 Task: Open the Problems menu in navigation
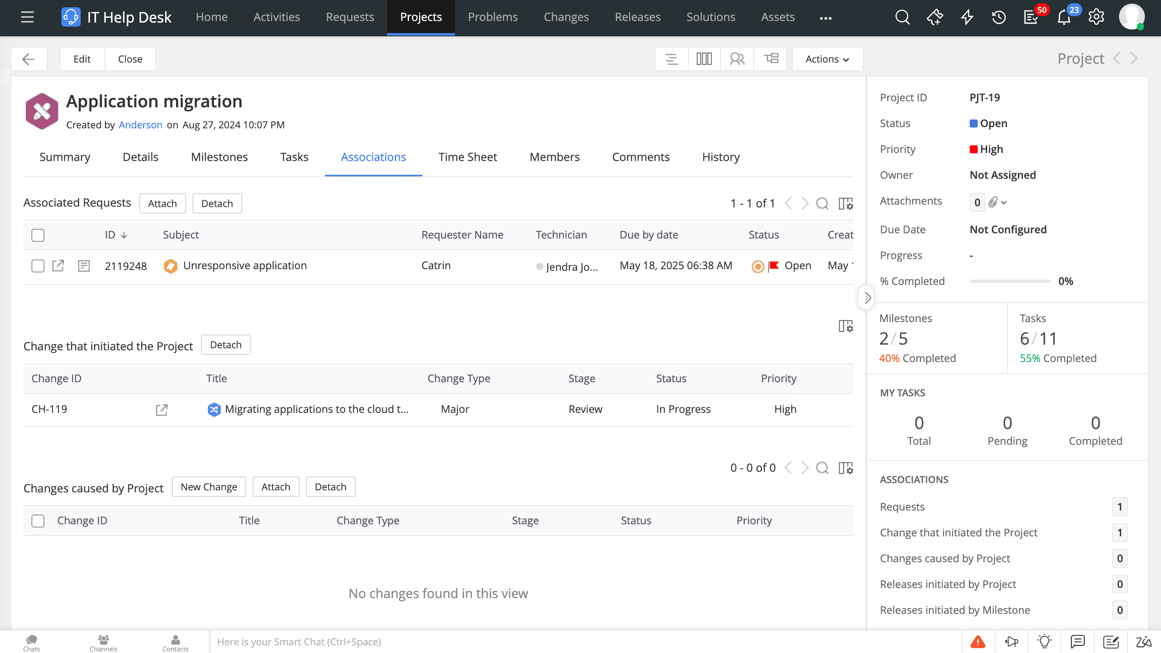492,17
